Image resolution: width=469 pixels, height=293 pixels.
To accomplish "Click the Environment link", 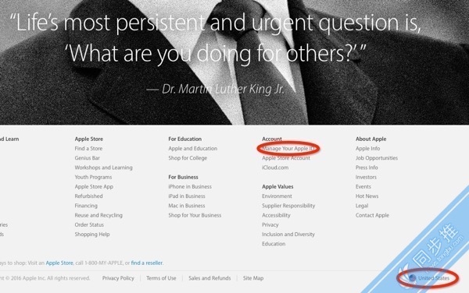I will (x=277, y=196).
